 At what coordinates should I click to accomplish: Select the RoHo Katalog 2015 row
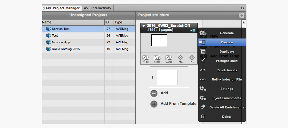[89, 49]
